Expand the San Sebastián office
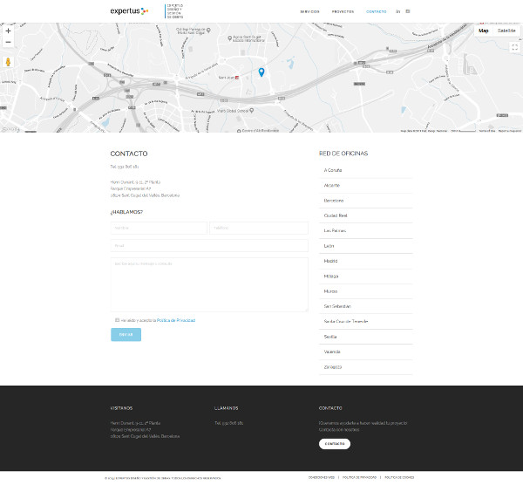Viewport: 523px width, 485px height. pos(365,306)
